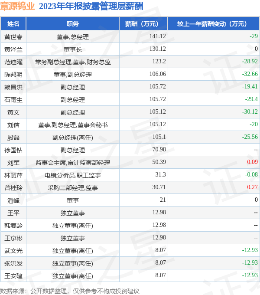Click change value -20
Image resolution: width=260 pixels, height=295 pixels.
[x=253, y=125]
